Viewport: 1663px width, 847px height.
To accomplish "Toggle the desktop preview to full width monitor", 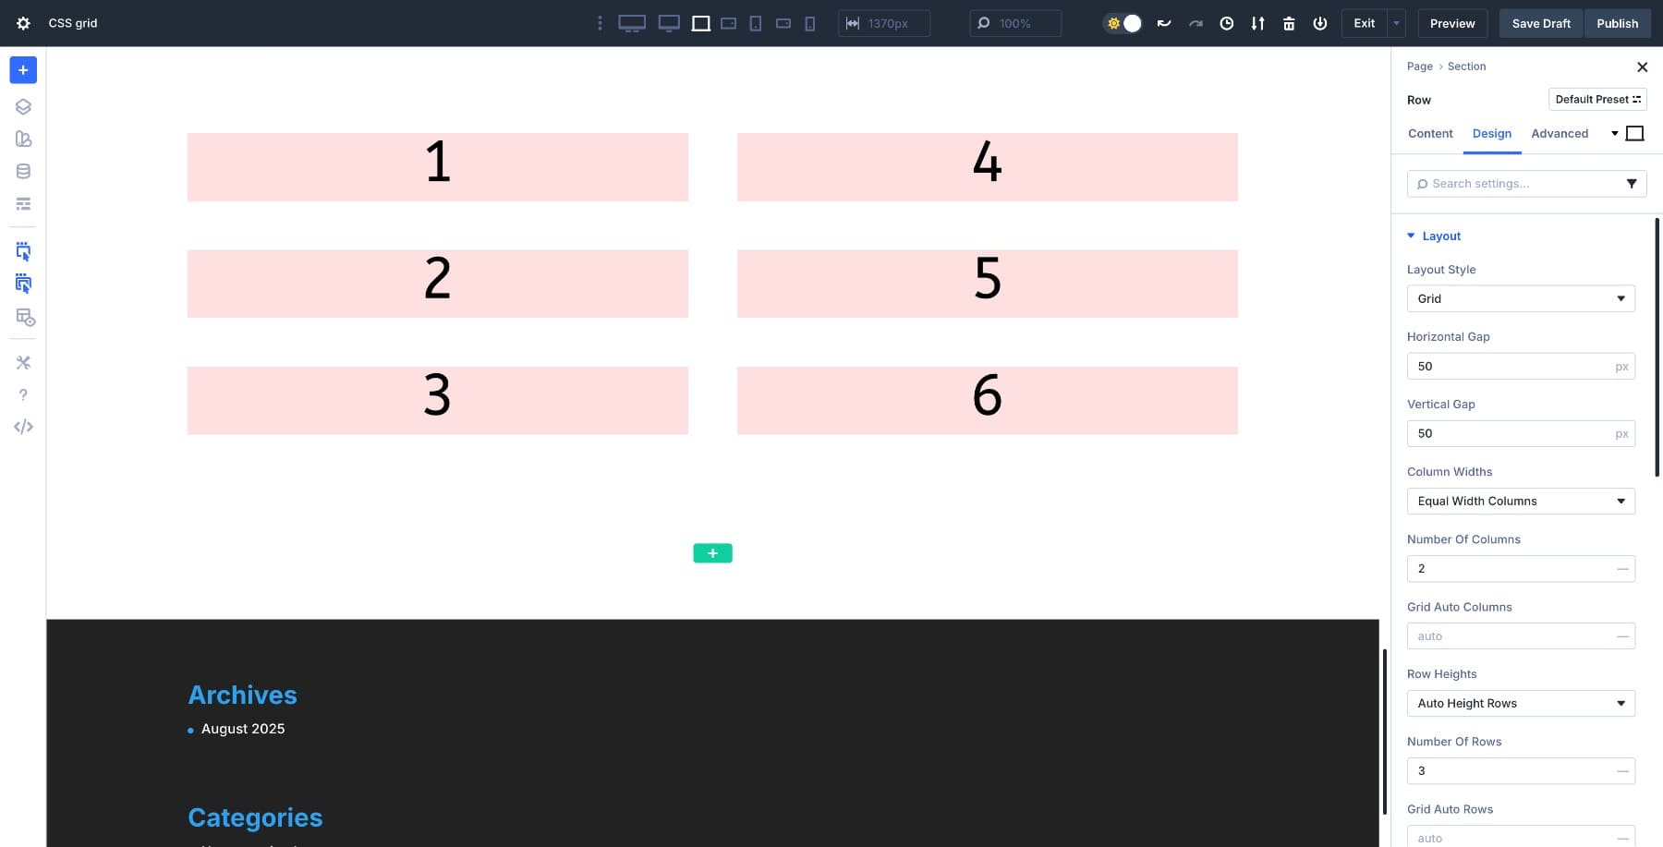I will click(633, 23).
